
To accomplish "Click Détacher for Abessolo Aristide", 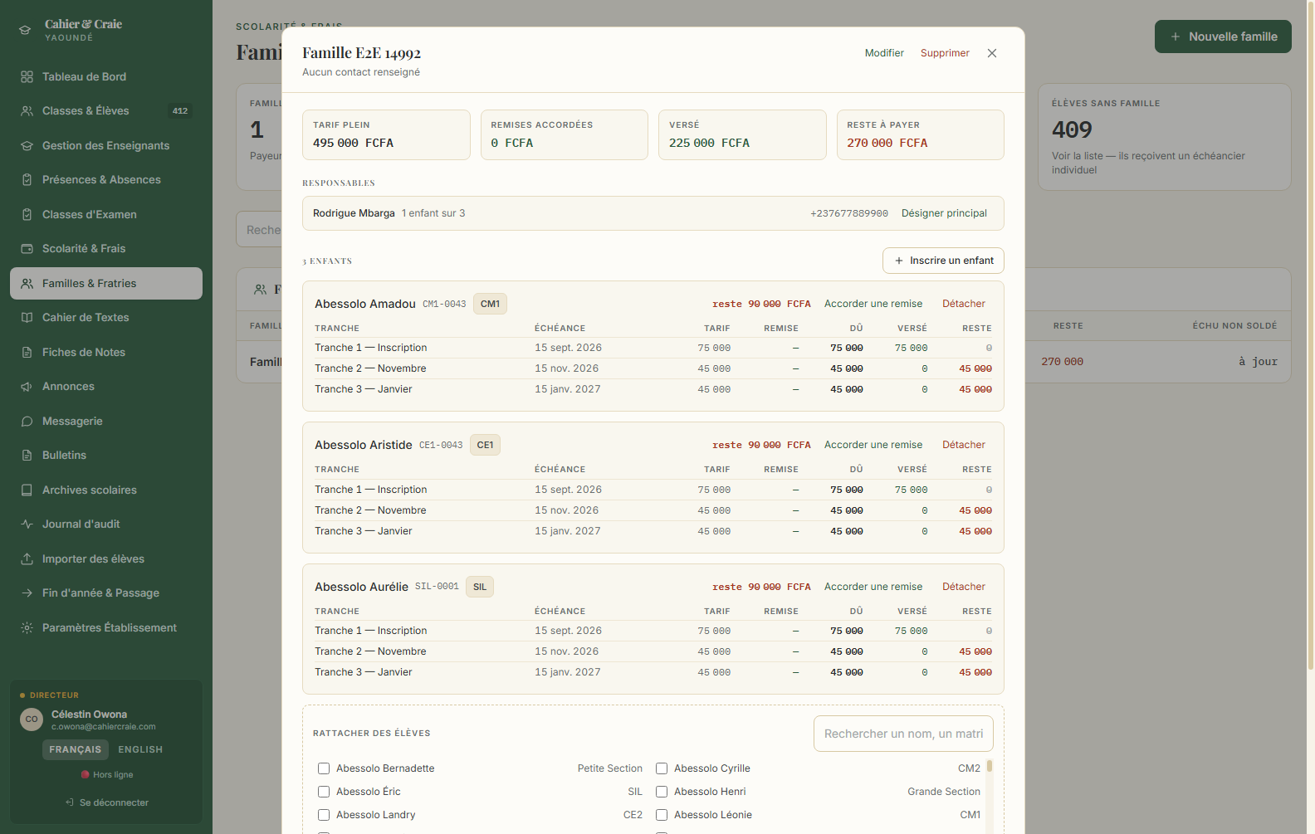I will pyautogui.click(x=964, y=445).
